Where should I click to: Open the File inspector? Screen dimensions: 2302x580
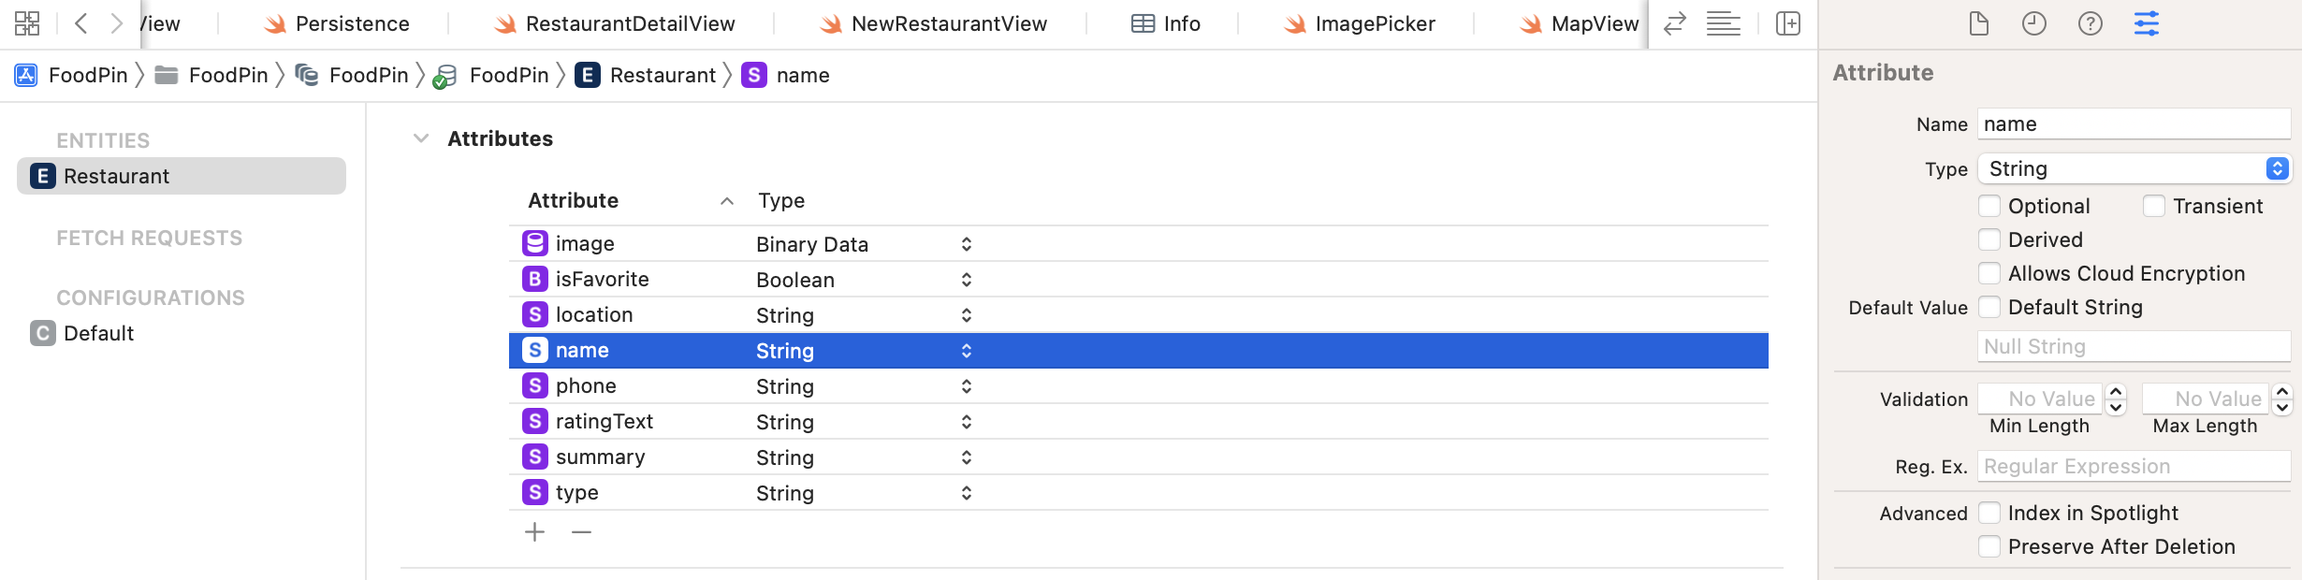(x=1978, y=23)
